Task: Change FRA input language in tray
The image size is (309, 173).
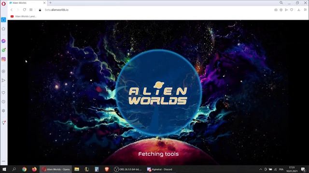Action: 281,169
